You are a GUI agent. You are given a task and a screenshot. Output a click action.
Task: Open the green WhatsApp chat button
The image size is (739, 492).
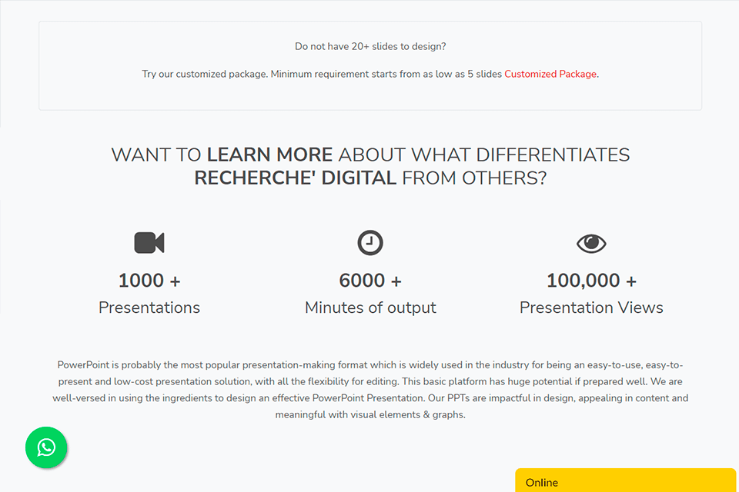pos(46,447)
